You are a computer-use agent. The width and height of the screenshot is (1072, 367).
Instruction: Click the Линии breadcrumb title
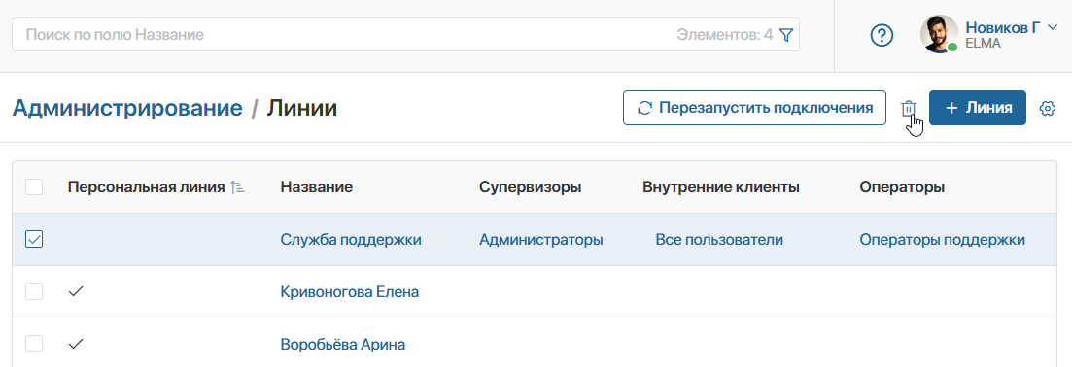(301, 108)
